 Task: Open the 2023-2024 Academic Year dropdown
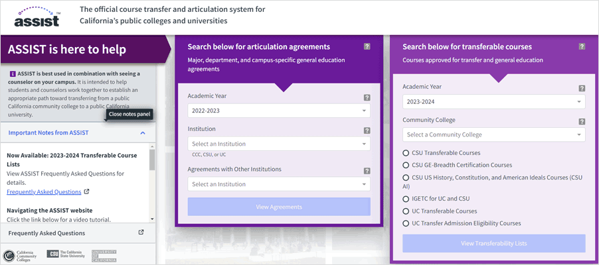(x=494, y=102)
